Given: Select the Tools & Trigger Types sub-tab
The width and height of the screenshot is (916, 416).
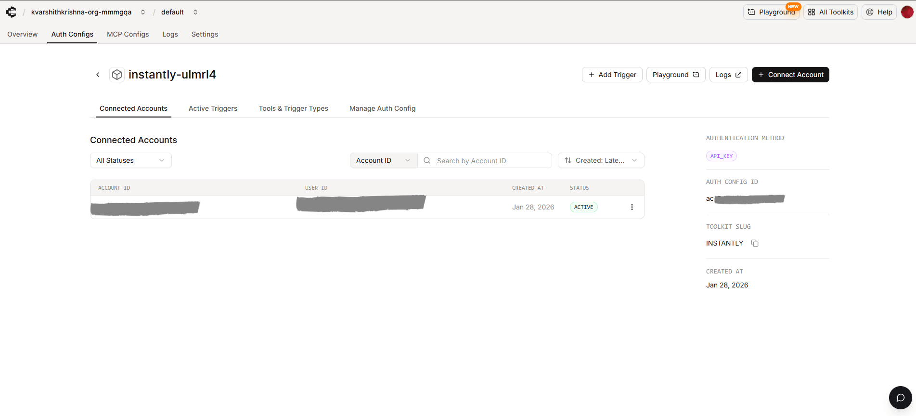Looking at the screenshot, I should [293, 108].
